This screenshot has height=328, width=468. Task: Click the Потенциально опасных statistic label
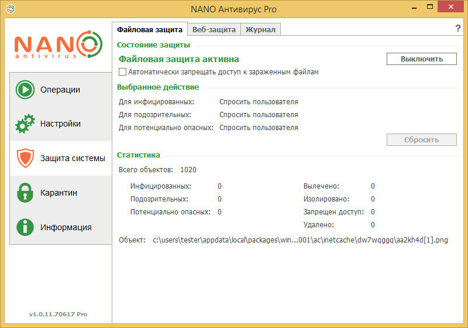(170, 212)
